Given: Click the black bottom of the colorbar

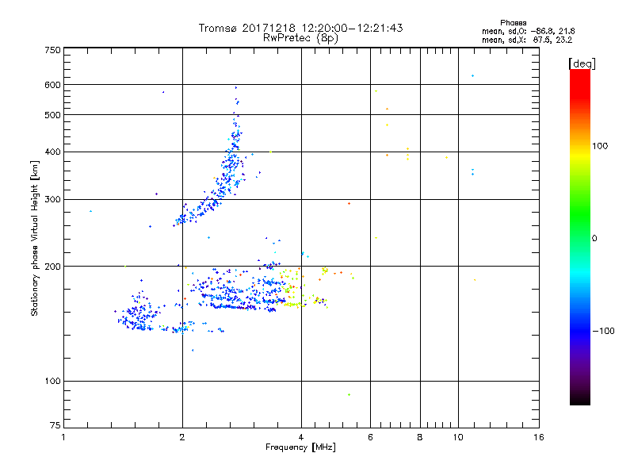Looking at the screenshot, I should [580, 399].
